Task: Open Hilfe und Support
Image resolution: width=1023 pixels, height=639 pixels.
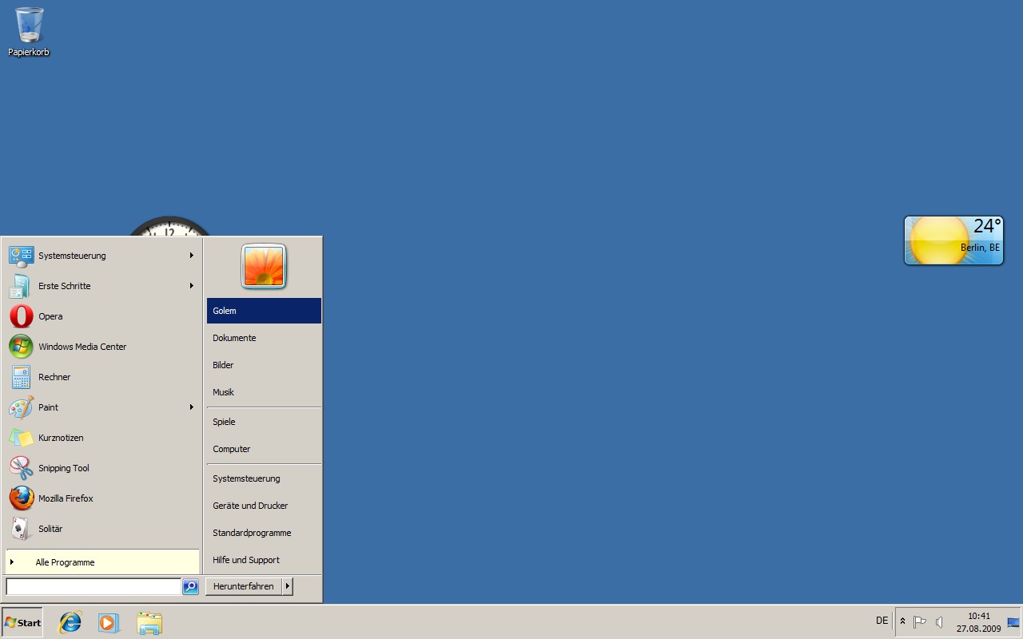Action: click(x=245, y=560)
